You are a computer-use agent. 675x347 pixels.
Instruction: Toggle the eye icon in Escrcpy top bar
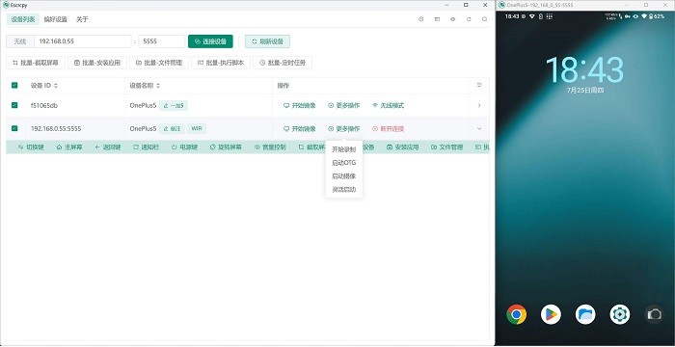[x=453, y=19]
